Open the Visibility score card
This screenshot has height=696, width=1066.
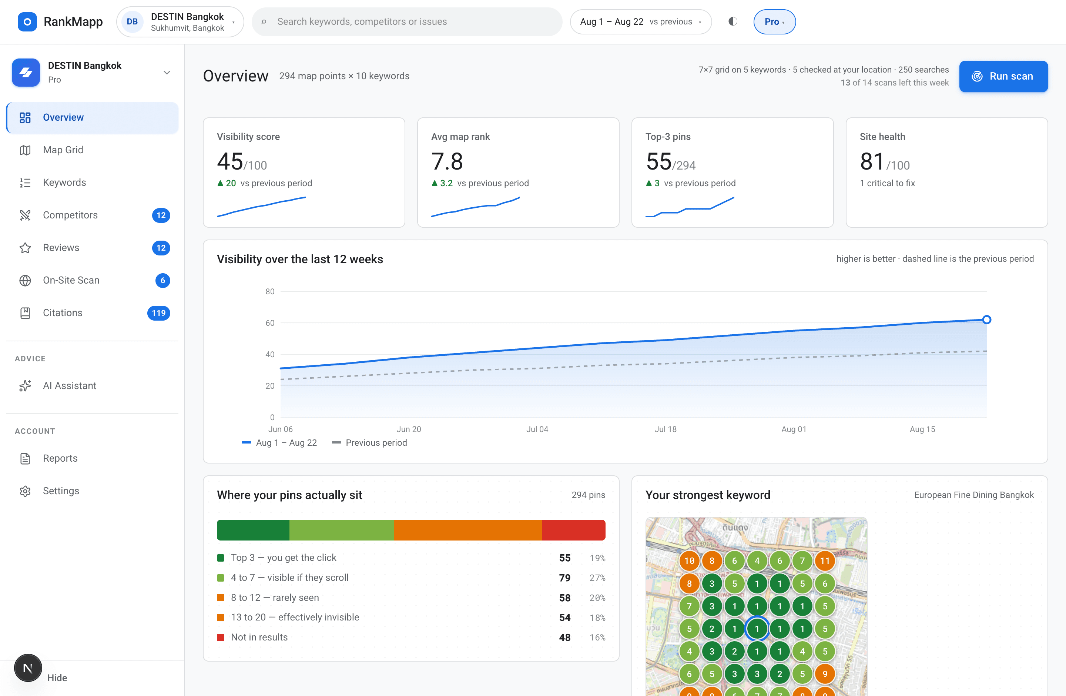pos(304,173)
